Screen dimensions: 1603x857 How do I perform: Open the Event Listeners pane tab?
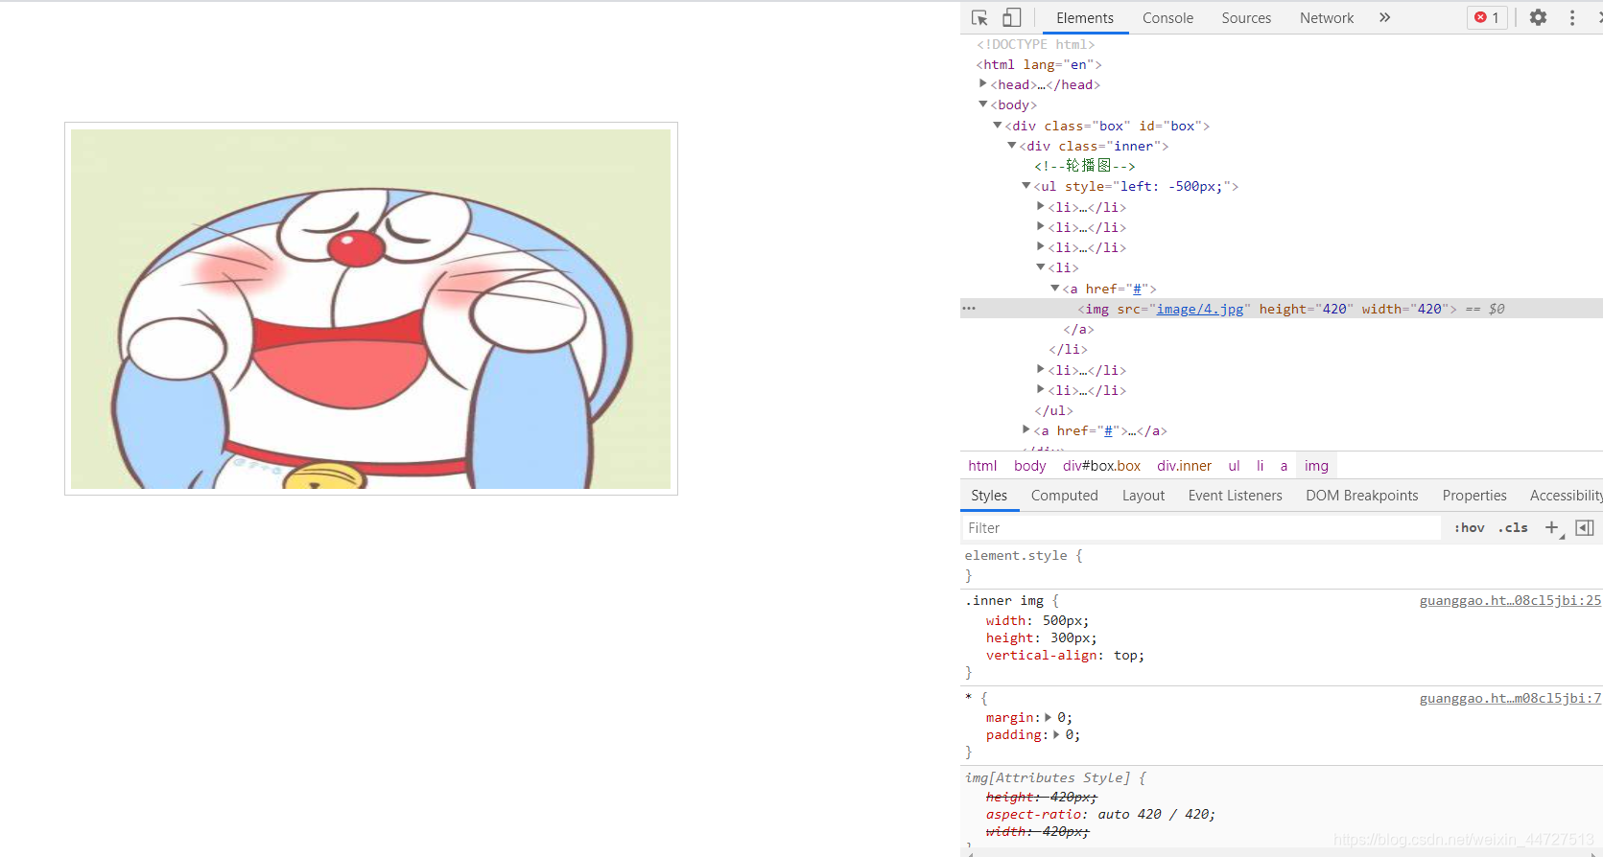pos(1235,496)
